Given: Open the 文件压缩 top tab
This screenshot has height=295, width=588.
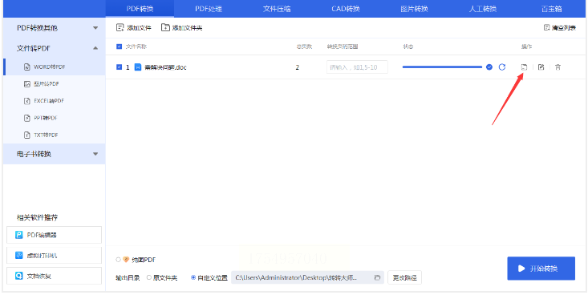Looking at the screenshot, I should [x=277, y=9].
